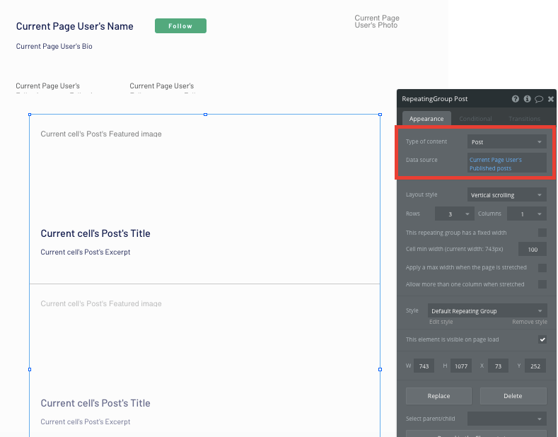Screen dimensions: 558x437
Task: Toggle allow more than one column
Action: pyautogui.click(x=542, y=284)
